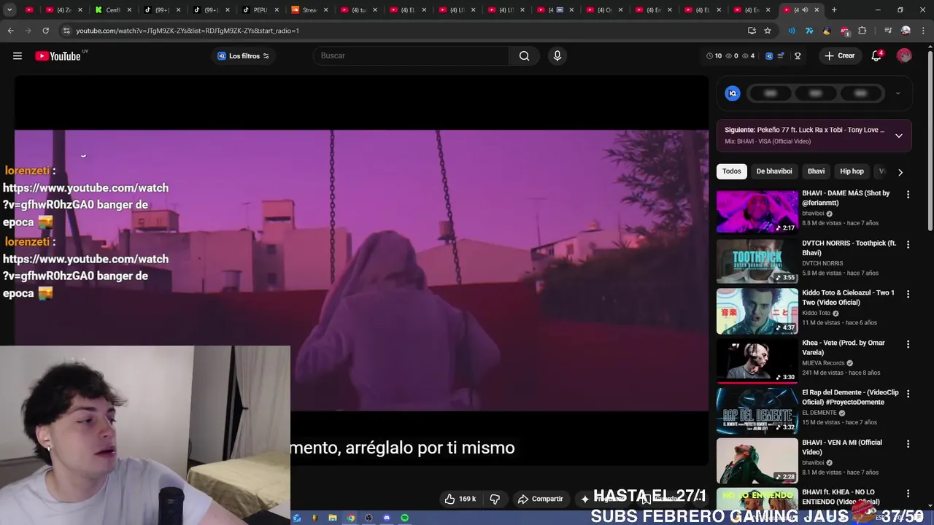
Task: Click the vidIQ trophy icon in header
Action: pos(798,56)
